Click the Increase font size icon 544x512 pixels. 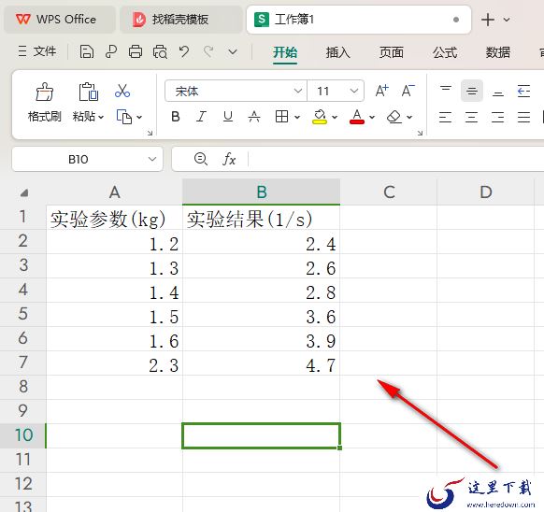pos(382,91)
